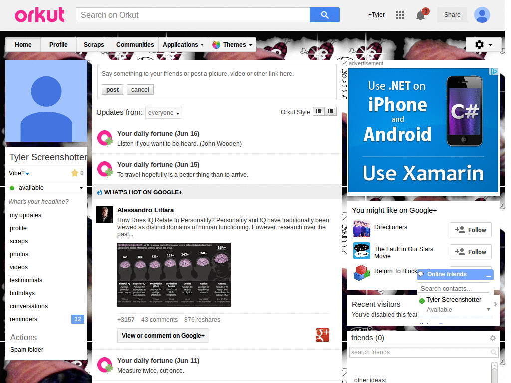Expand the Applications dropdown menu
Viewport: 511px width, 383px height.
[183, 44]
